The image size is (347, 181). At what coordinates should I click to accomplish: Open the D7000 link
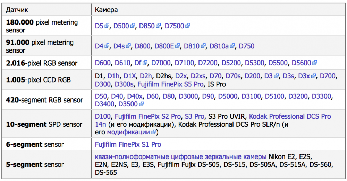pos(161,63)
